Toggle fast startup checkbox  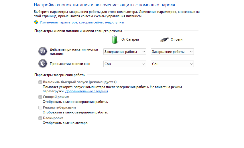[x=40, y=82]
